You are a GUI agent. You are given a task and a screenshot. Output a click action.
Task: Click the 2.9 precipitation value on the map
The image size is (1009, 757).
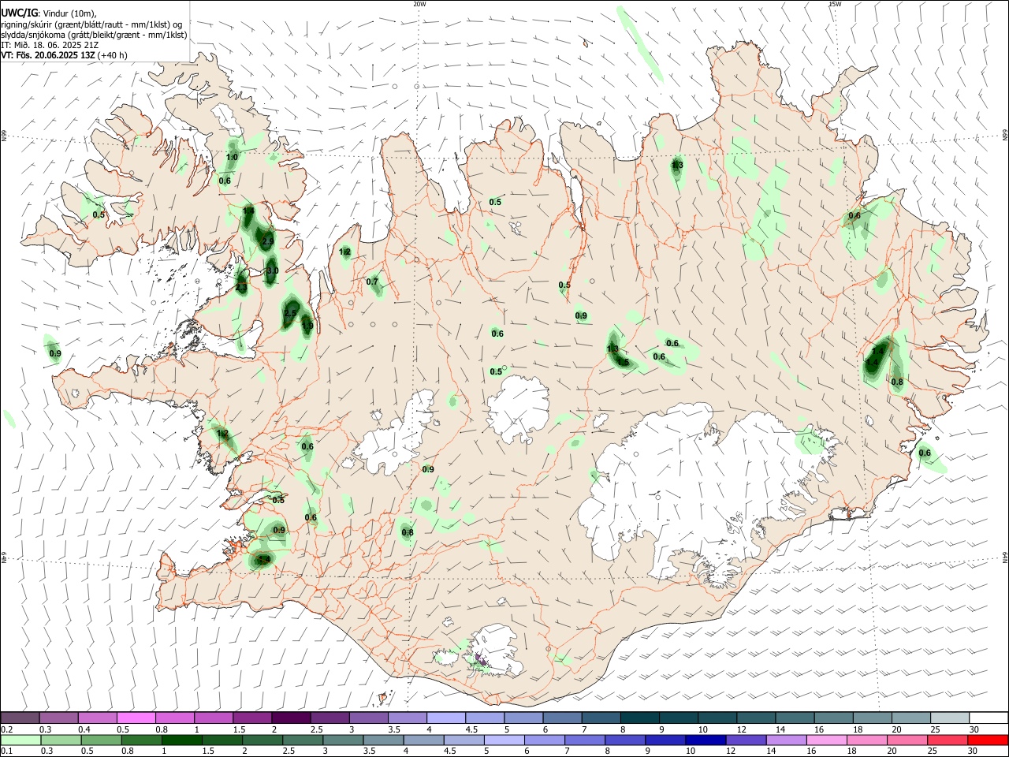268,241
